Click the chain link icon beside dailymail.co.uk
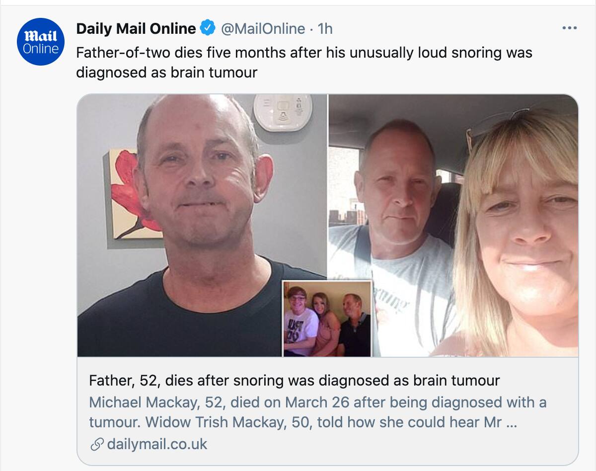596x471 pixels. (x=97, y=444)
